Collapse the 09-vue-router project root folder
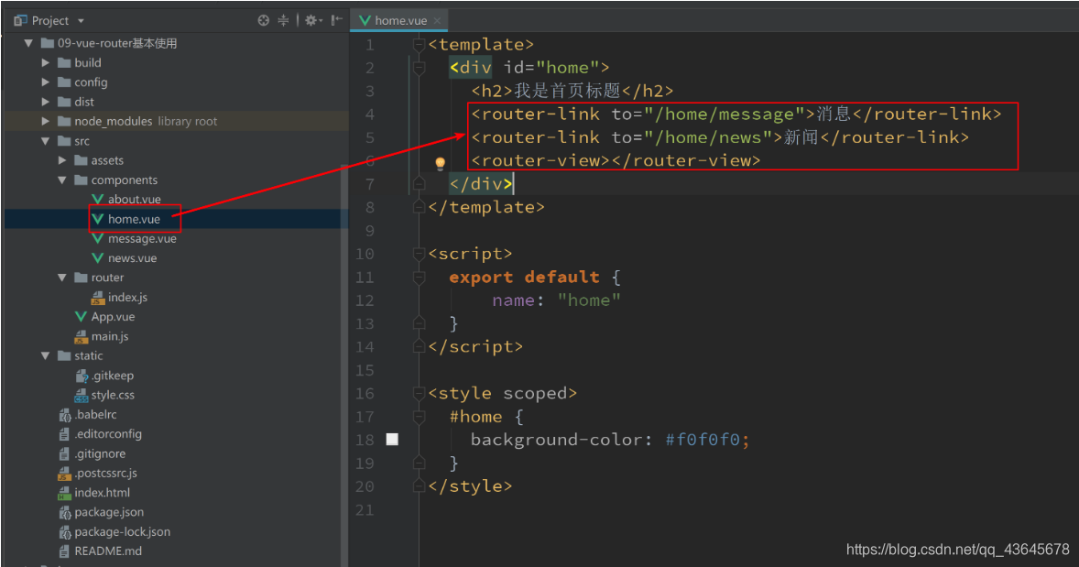The image size is (1079, 567). [x=28, y=43]
